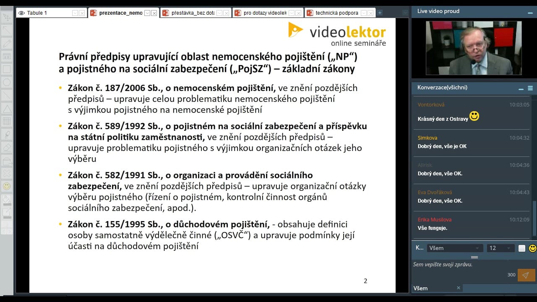
Task: Click the conversation scrollbar
Action: coord(534,219)
